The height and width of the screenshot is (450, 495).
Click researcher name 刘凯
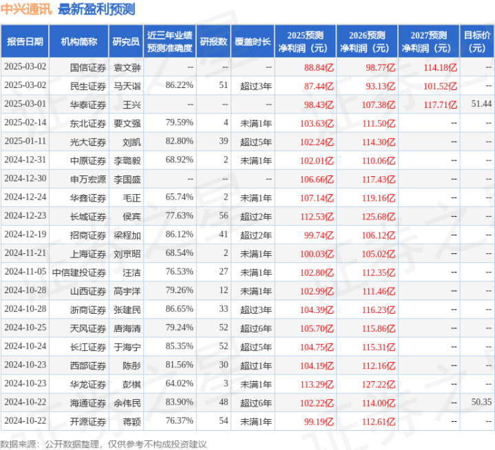pyautogui.click(x=131, y=142)
